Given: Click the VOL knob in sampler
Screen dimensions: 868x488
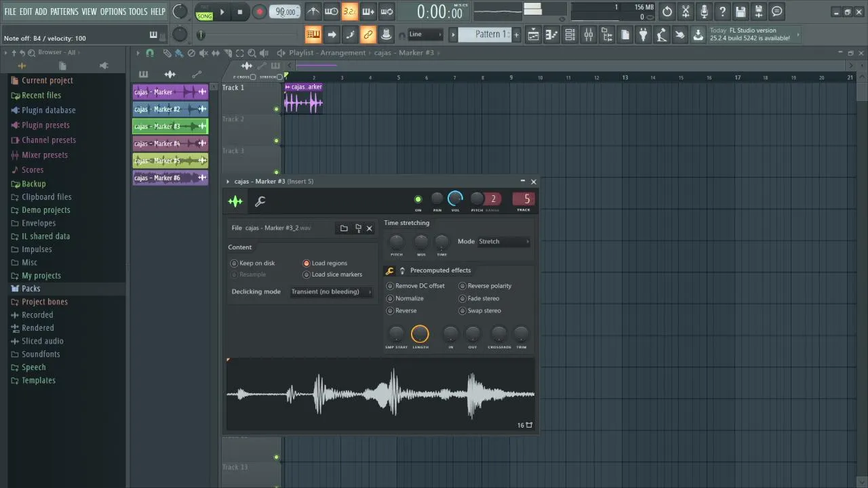Looking at the screenshot, I should click(x=455, y=199).
